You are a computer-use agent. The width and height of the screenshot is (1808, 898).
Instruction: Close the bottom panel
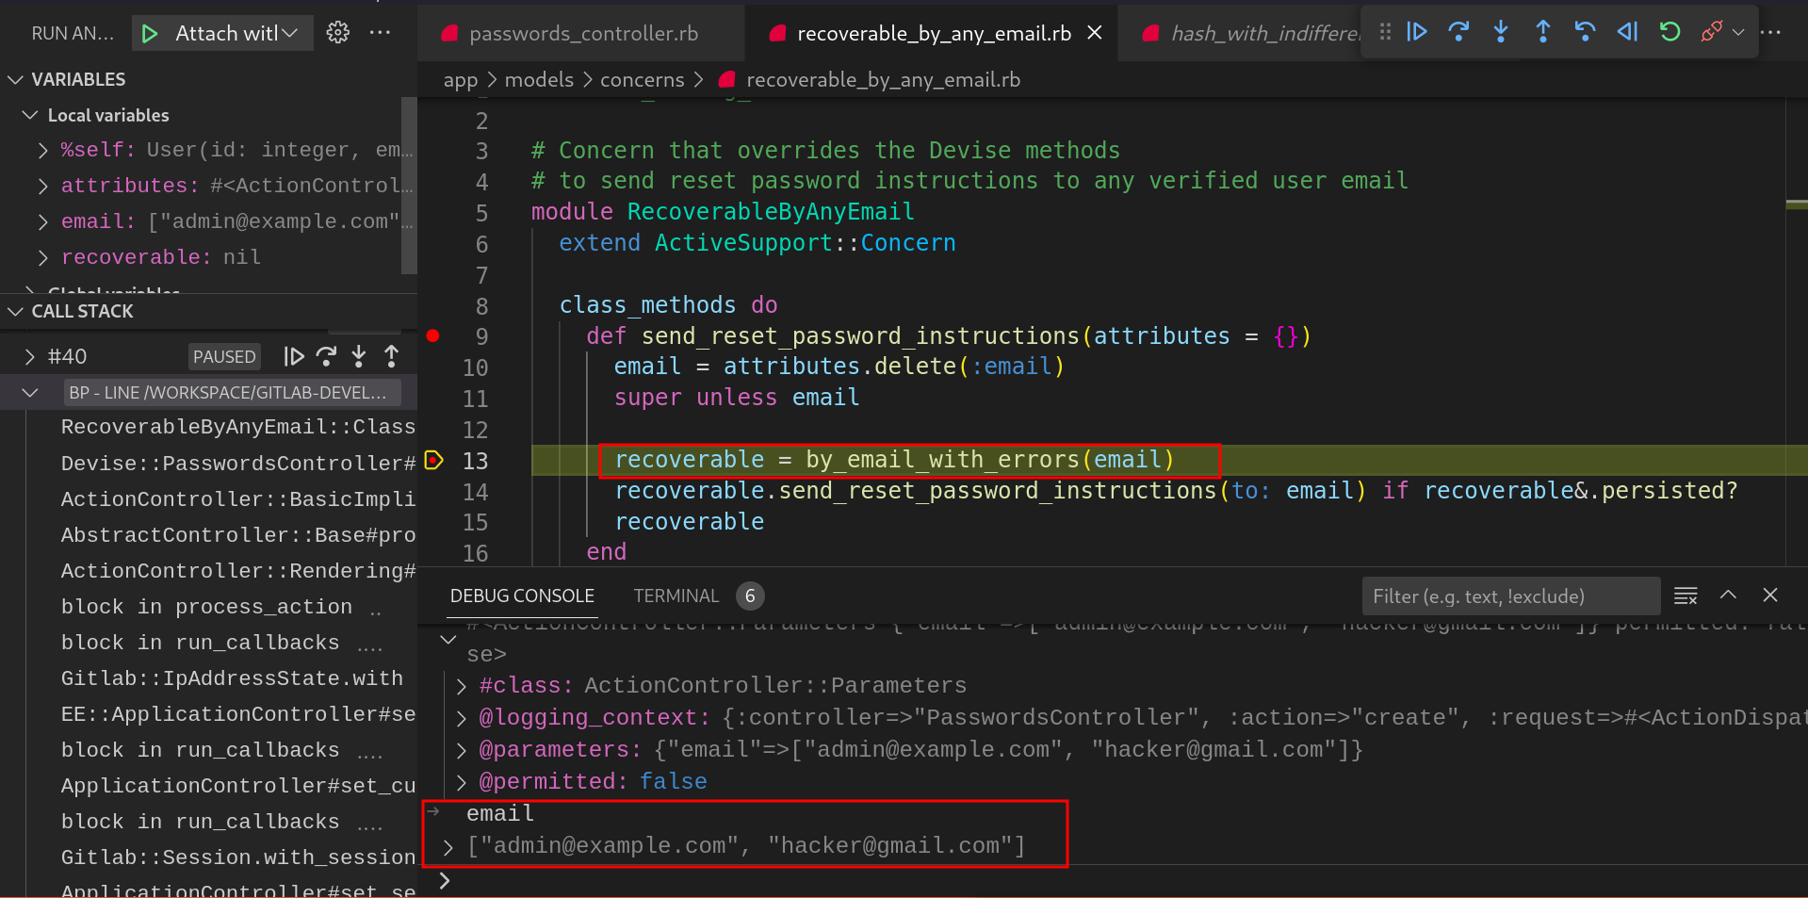coord(1770,595)
